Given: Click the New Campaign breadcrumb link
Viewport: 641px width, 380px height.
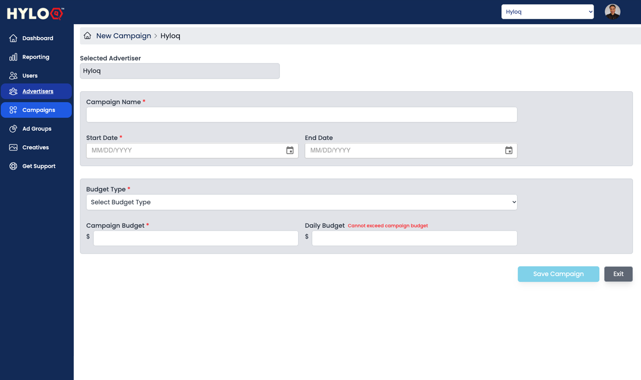Looking at the screenshot, I should tap(123, 36).
